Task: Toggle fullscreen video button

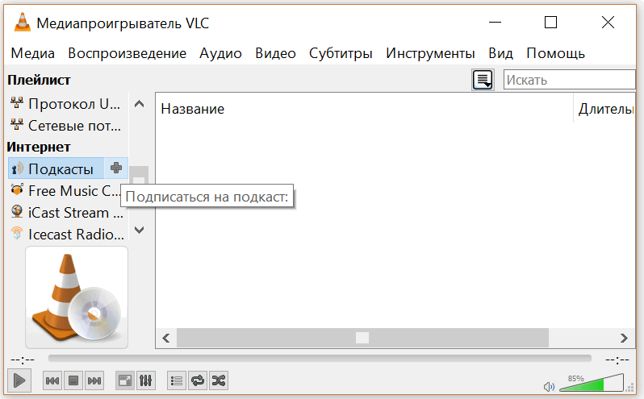Action: click(124, 381)
